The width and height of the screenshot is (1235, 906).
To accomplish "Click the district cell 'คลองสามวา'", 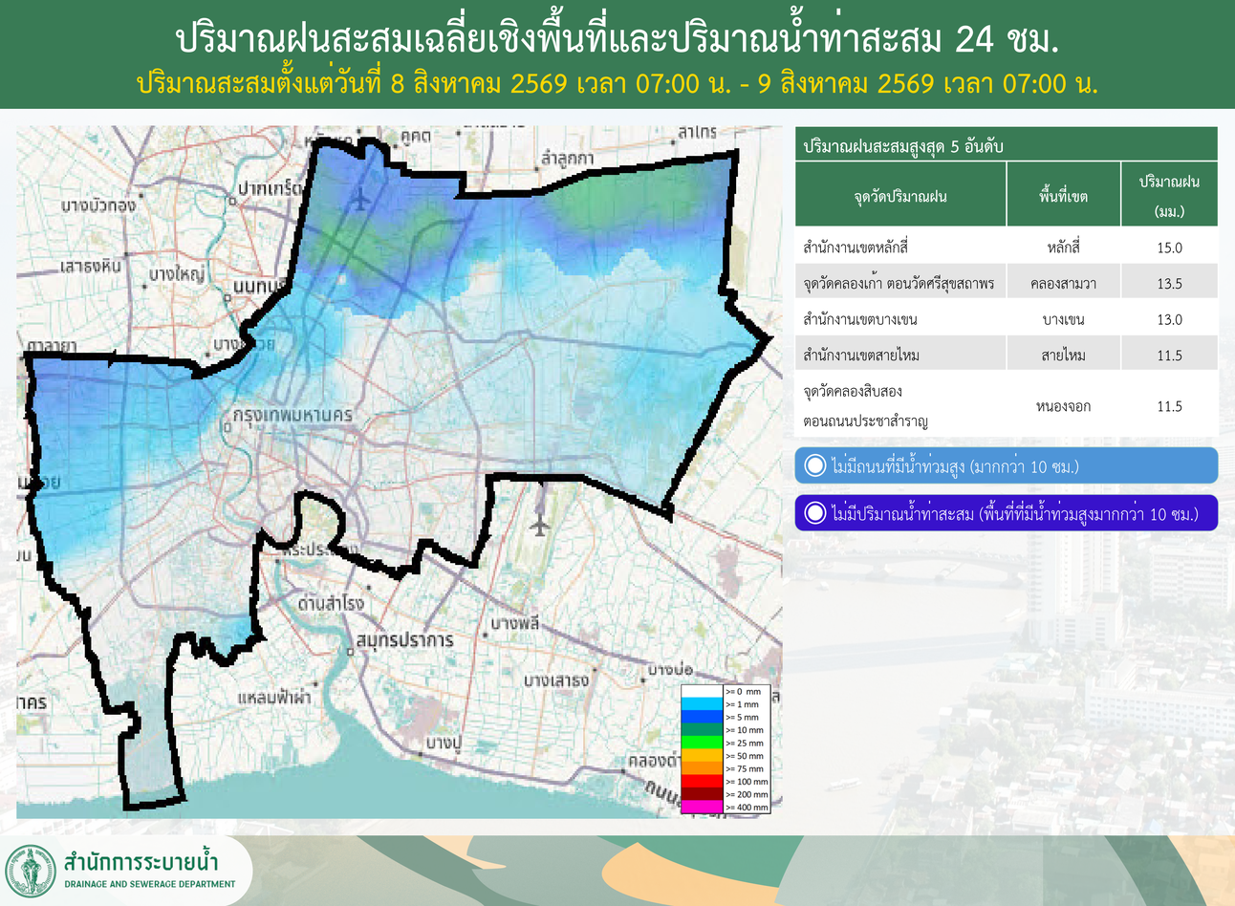I will click(1064, 283).
